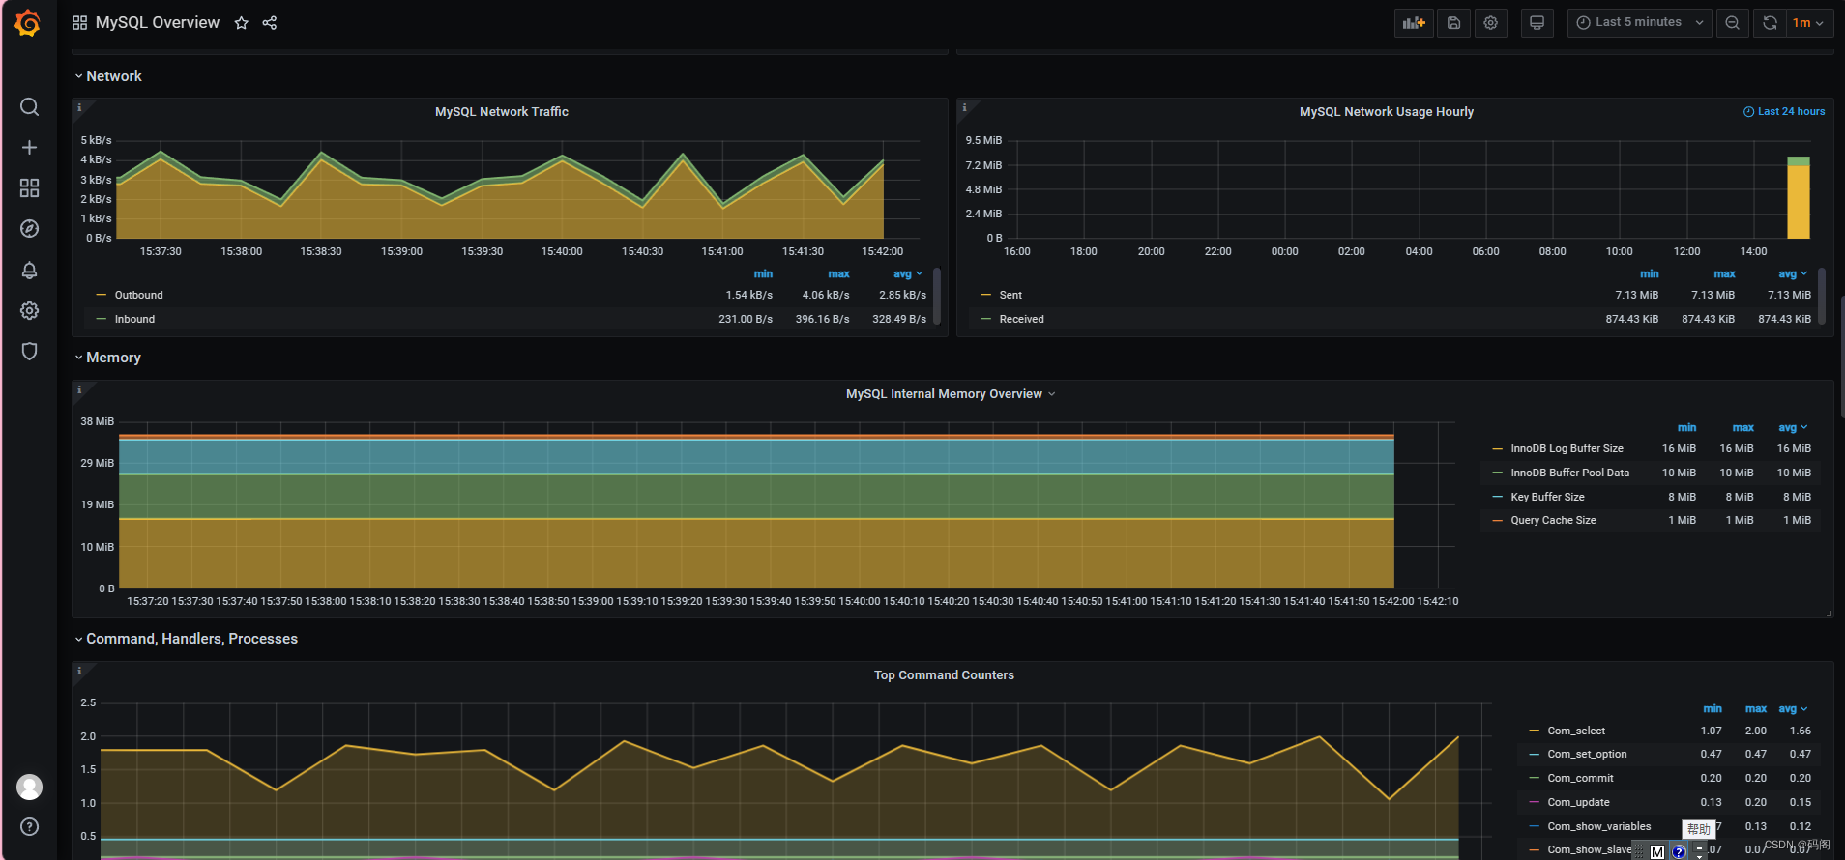Open the MySQL Network Traffic panel title menu

502,112
